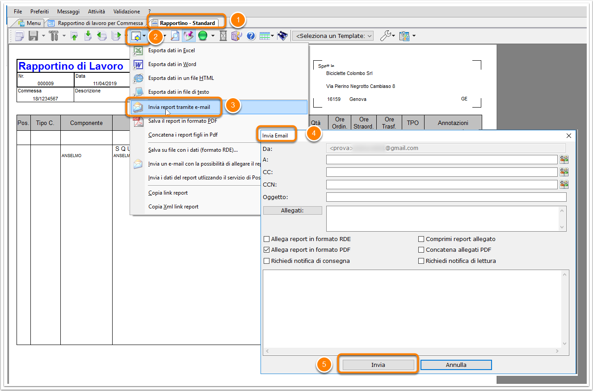Viewport: 593px width, 391px height.
Task: Click the question mark menu bar item
Action: (x=149, y=12)
